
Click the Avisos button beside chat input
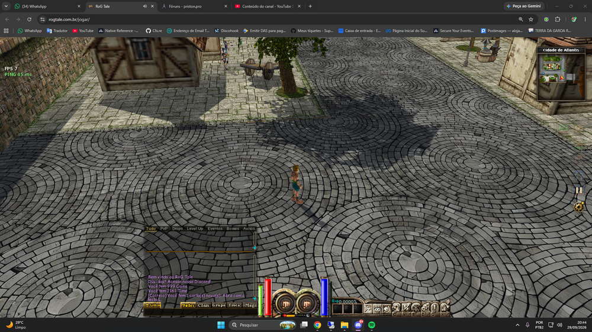tap(153, 305)
